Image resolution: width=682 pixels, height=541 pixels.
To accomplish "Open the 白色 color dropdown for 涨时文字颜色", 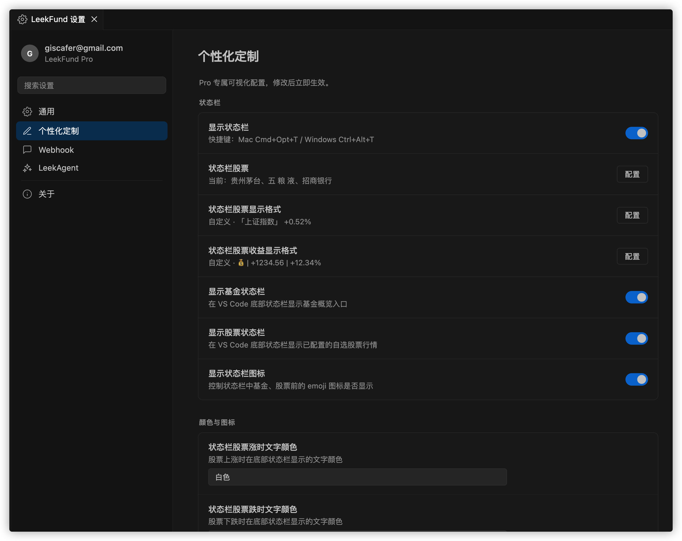I will click(x=357, y=477).
